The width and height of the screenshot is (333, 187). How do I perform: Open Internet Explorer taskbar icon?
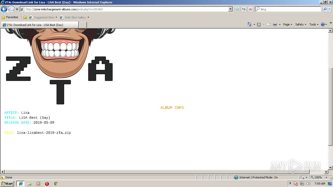(x=21, y=184)
